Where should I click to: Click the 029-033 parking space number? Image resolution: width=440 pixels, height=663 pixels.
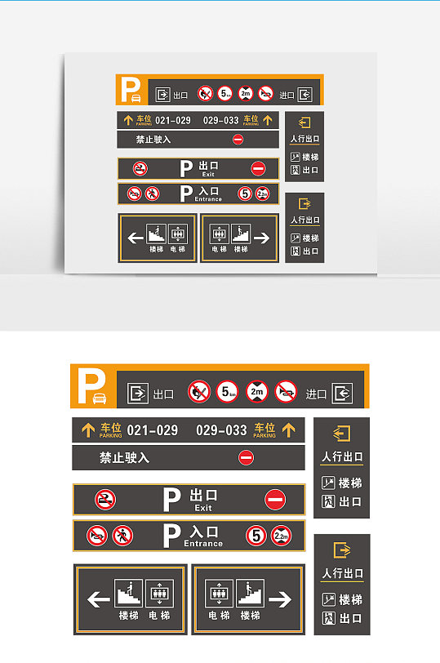221,430
